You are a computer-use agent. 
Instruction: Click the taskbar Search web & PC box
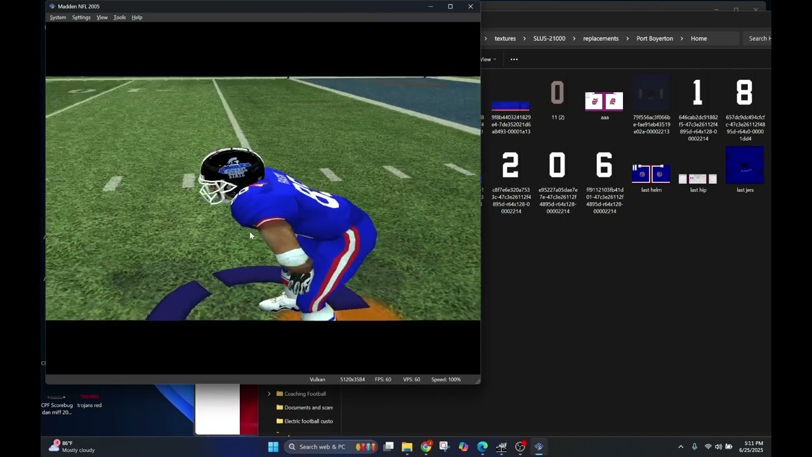pyautogui.click(x=331, y=447)
